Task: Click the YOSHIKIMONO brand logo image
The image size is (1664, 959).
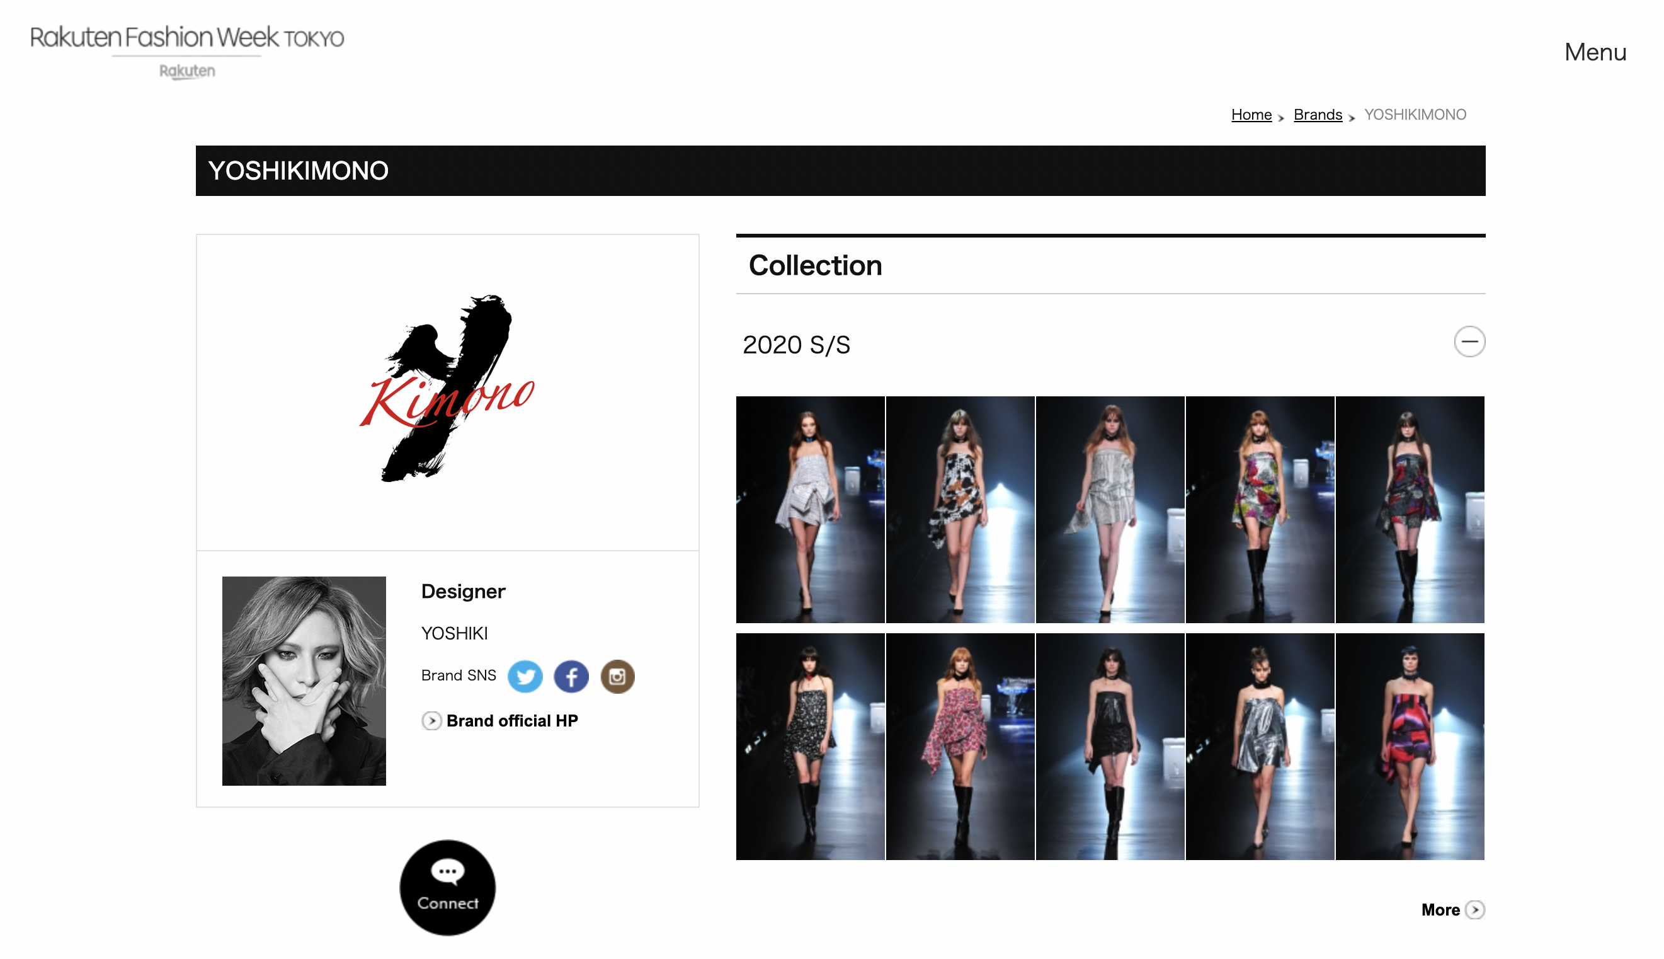Action: tap(447, 388)
